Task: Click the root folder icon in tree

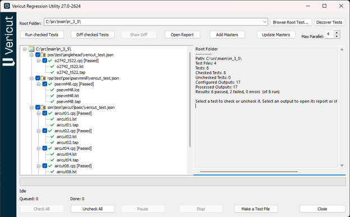Action: 31,49
